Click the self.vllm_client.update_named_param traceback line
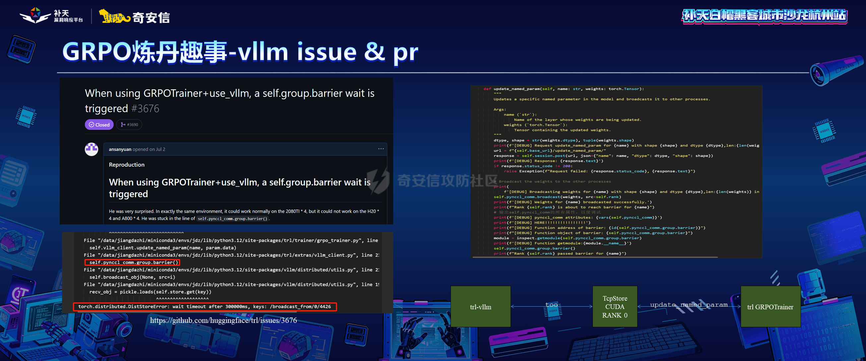866x361 pixels. (x=163, y=248)
